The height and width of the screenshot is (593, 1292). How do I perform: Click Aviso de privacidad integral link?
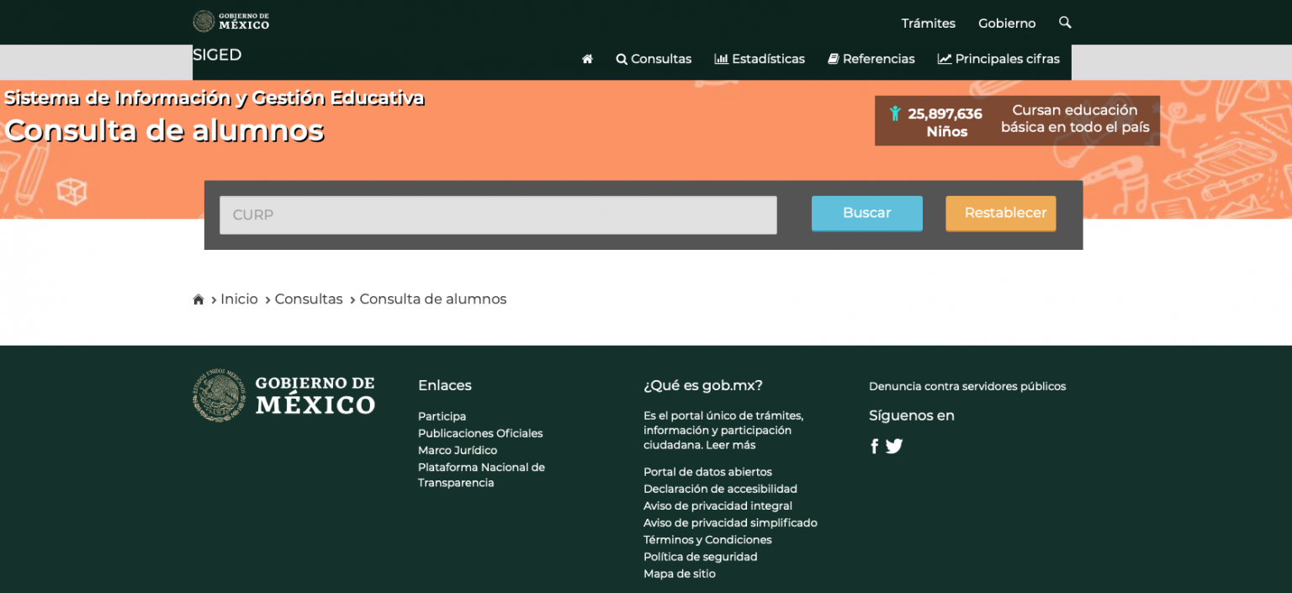(717, 506)
